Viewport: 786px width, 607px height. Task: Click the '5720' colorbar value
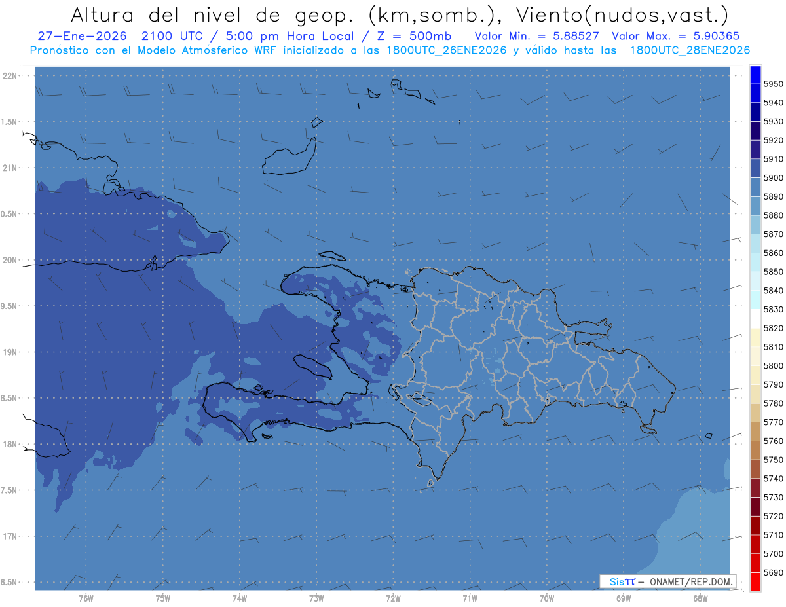click(x=774, y=516)
